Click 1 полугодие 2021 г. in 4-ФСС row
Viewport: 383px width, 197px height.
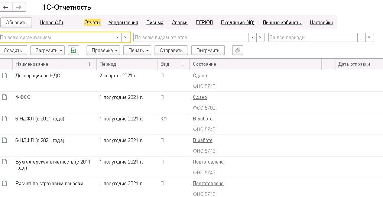pos(121,97)
